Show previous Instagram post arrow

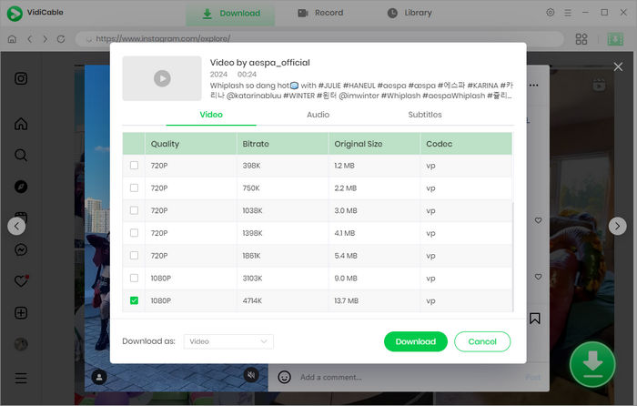(x=16, y=226)
